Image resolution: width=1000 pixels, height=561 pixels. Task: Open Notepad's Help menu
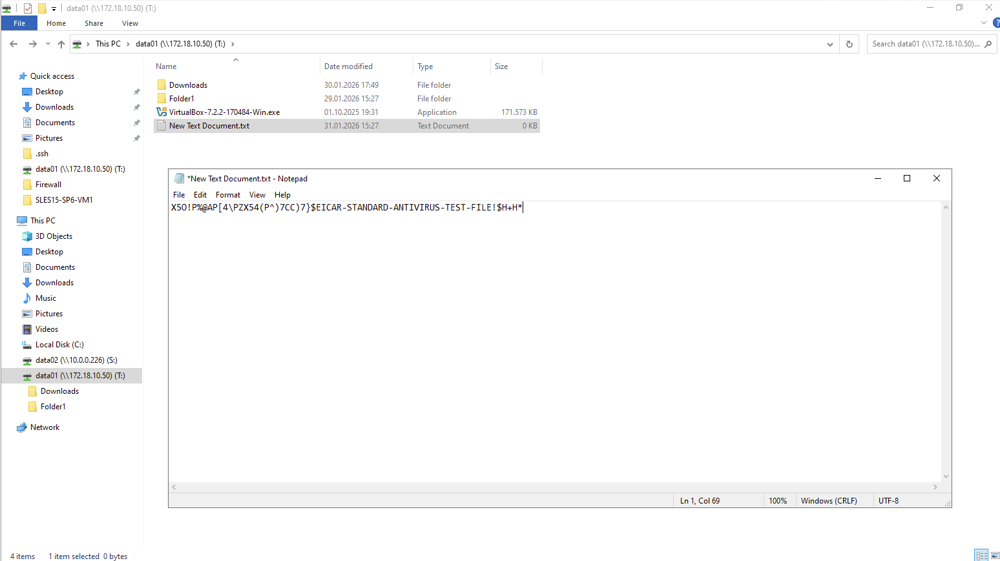click(282, 195)
